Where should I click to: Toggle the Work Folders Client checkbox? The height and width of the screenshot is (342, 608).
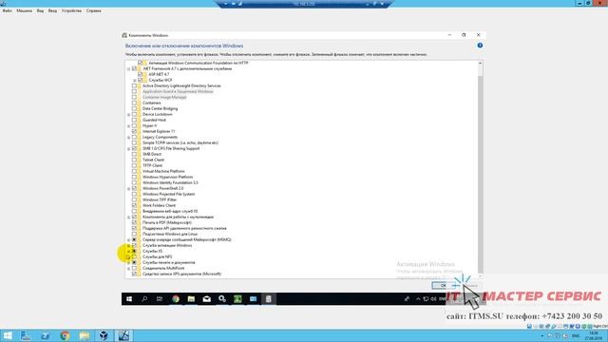pos(134,205)
